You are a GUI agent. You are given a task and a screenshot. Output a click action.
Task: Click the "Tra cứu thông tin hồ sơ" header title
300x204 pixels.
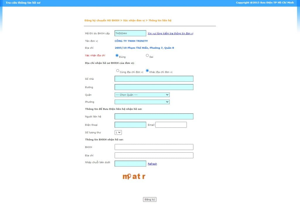click(x=23, y=3)
